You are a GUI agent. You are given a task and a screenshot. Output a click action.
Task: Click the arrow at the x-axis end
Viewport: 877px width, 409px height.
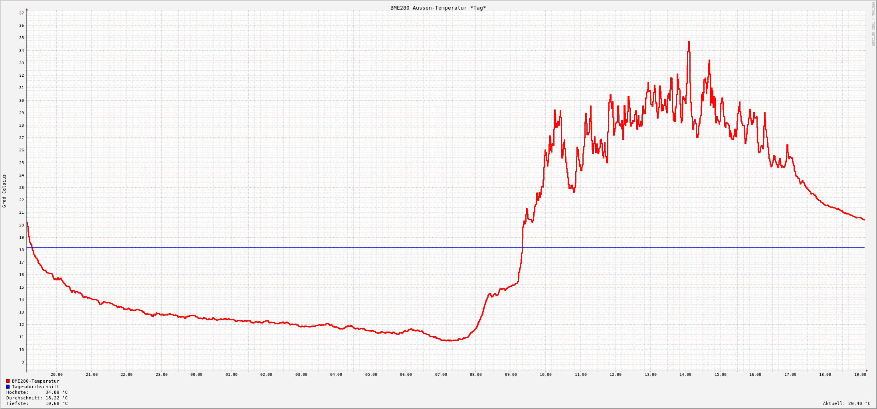point(867,371)
